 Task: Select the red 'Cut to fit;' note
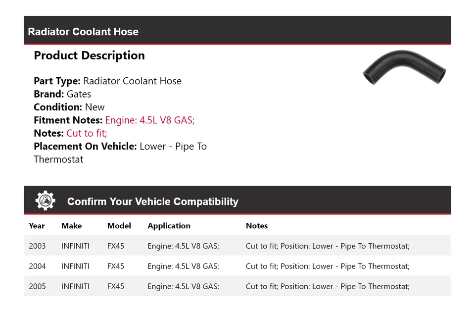point(87,133)
